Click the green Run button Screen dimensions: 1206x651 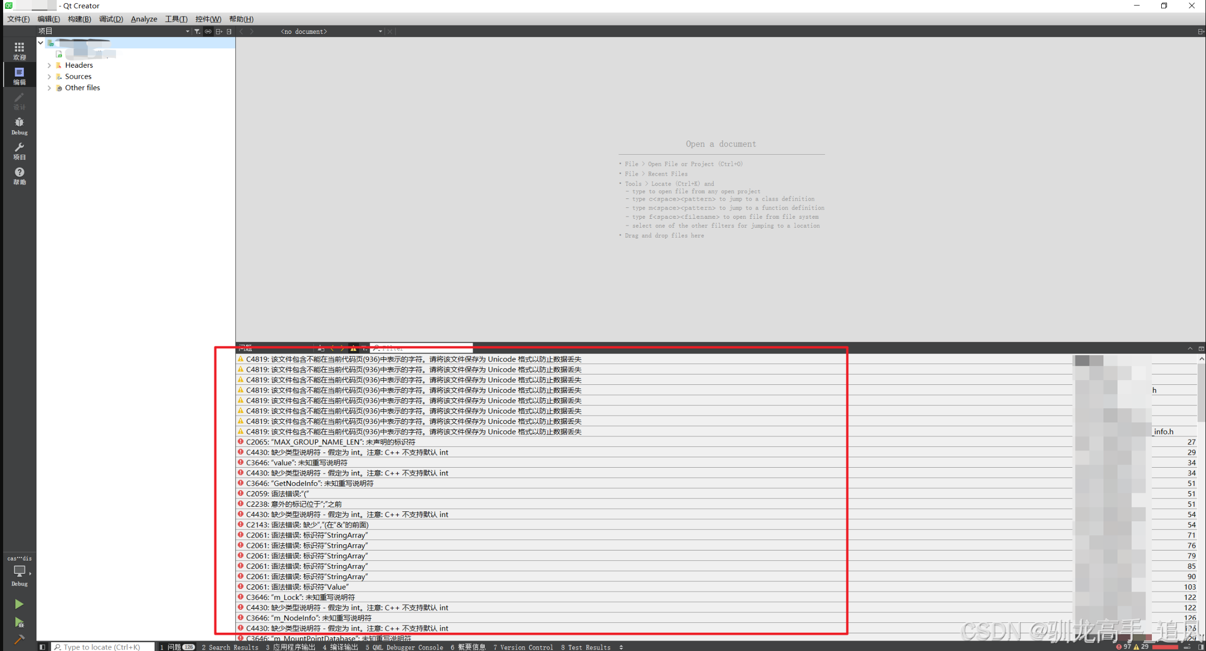click(x=19, y=604)
